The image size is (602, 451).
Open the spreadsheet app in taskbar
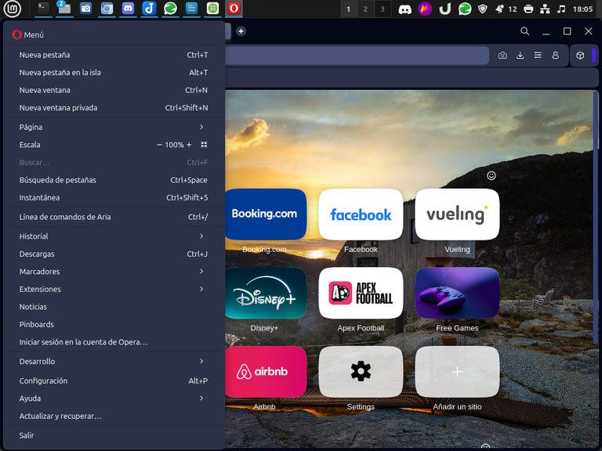tap(212, 9)
